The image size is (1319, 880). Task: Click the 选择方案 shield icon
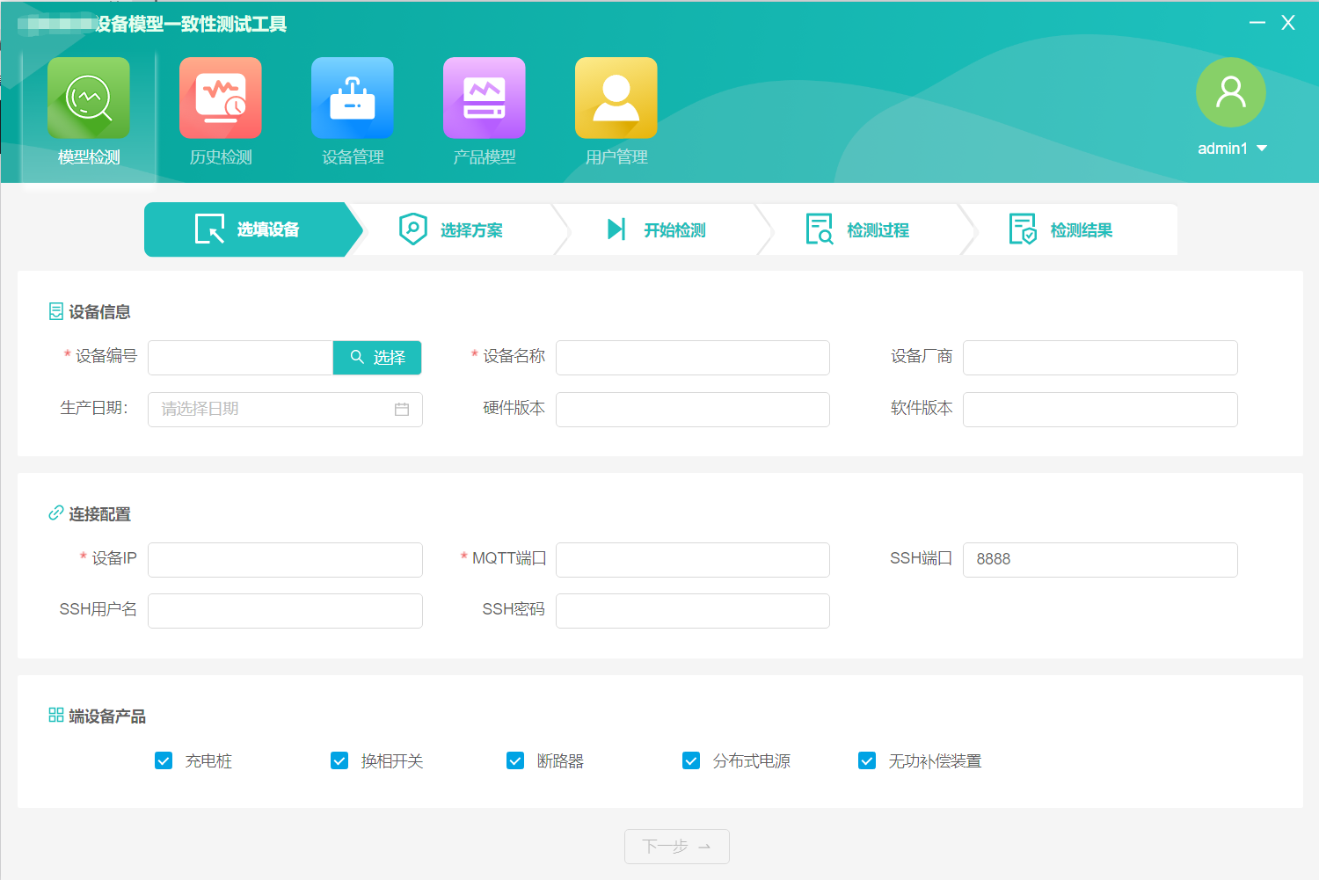click(413, 229)
